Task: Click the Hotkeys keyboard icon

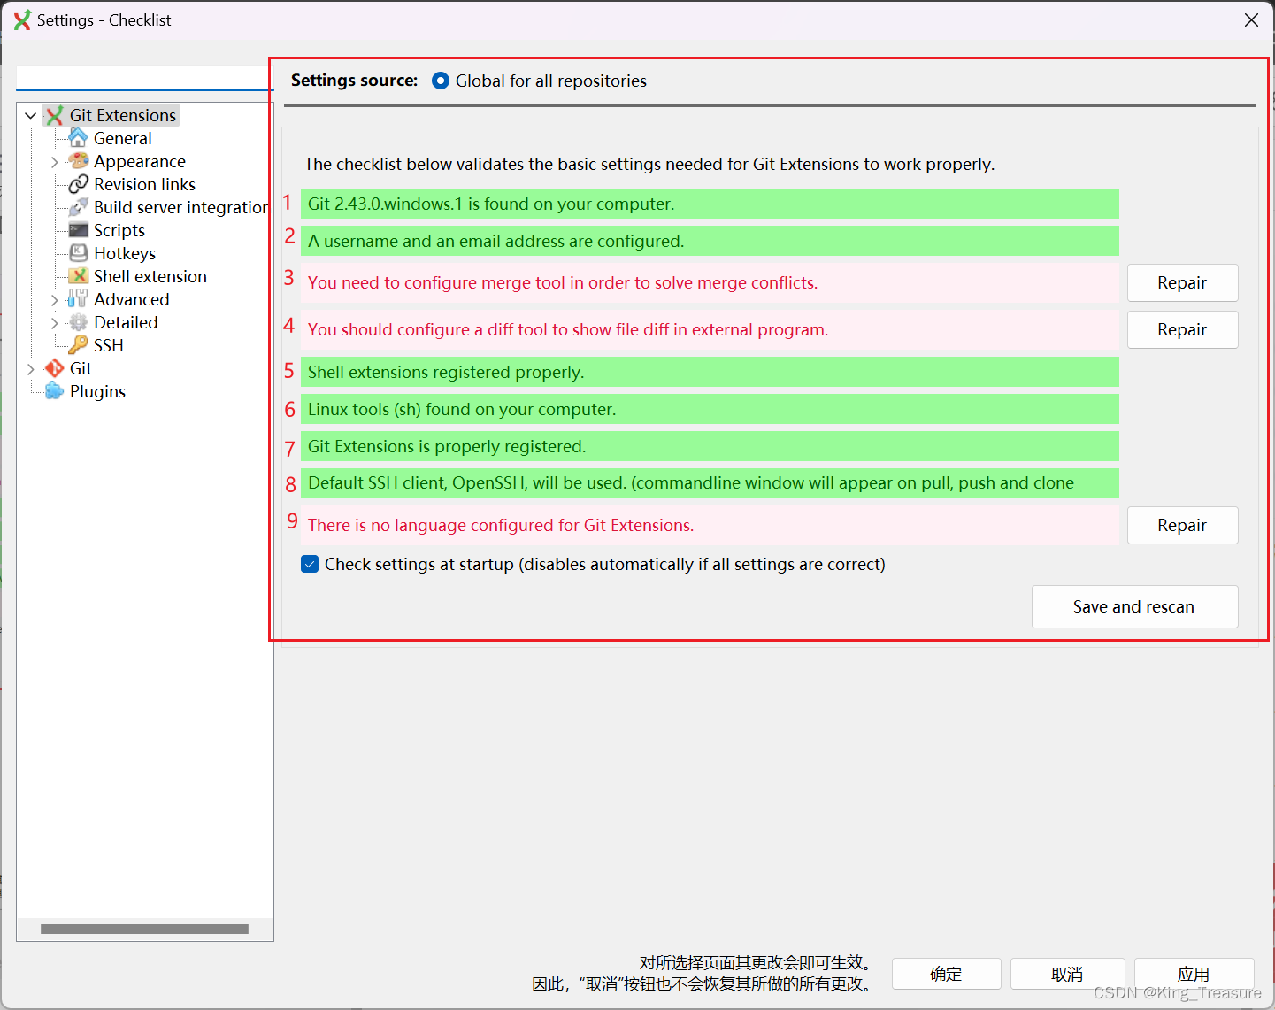Action: click(78, 253)
